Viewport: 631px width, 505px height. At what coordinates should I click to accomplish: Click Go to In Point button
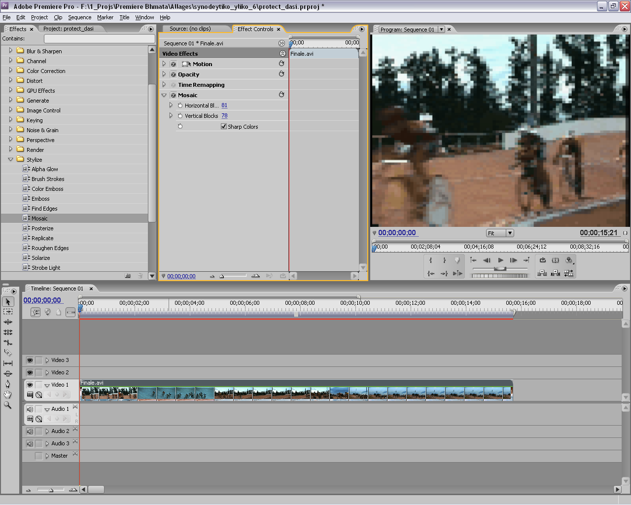click(x=431, y=273)
